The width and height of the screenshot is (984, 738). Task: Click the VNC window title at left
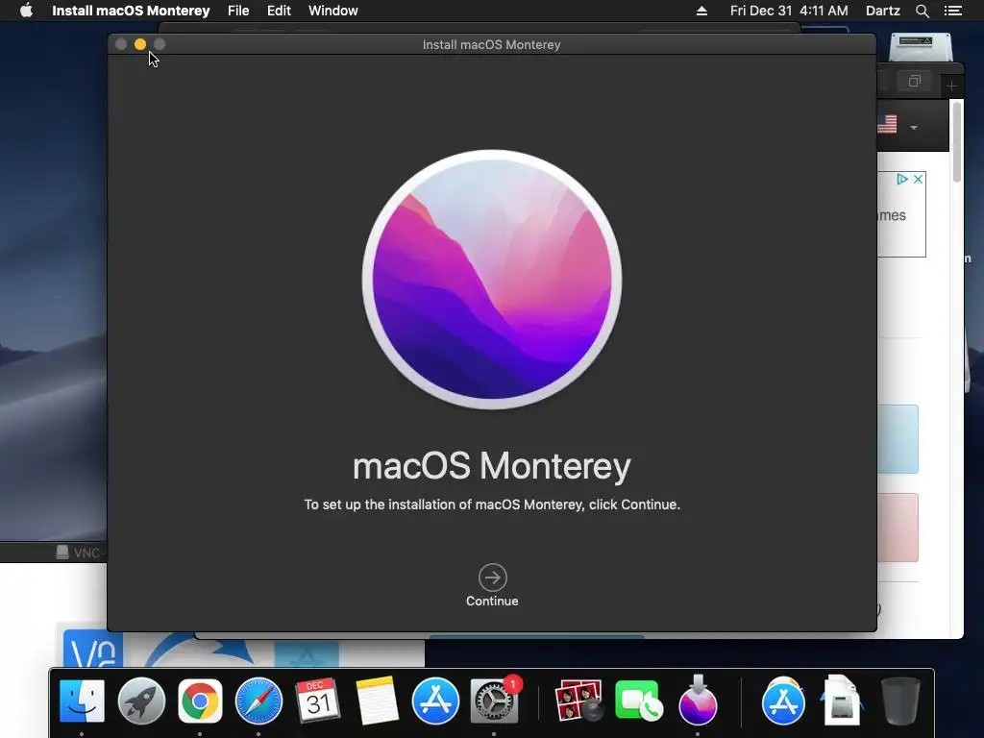point(79,553)
